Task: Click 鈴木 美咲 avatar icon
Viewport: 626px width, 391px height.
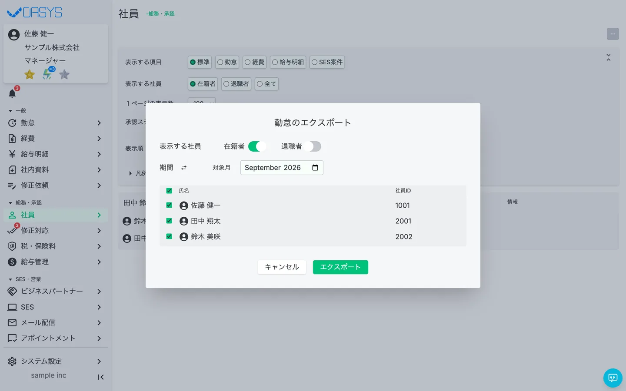Action: 184,237
